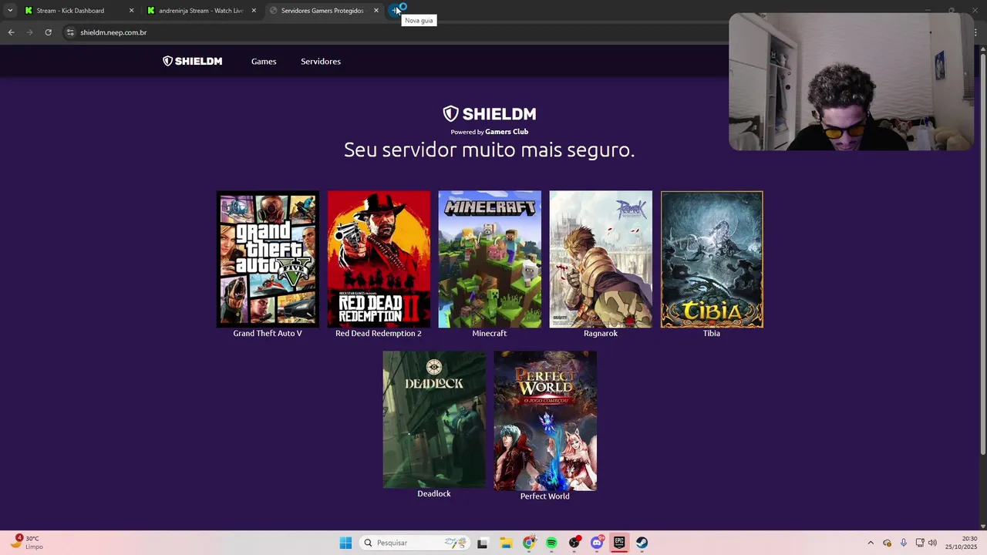Open the Tibia game cover
Image resolution: width=987 pixels, height=555 pixels.
(x=712, y=259)
